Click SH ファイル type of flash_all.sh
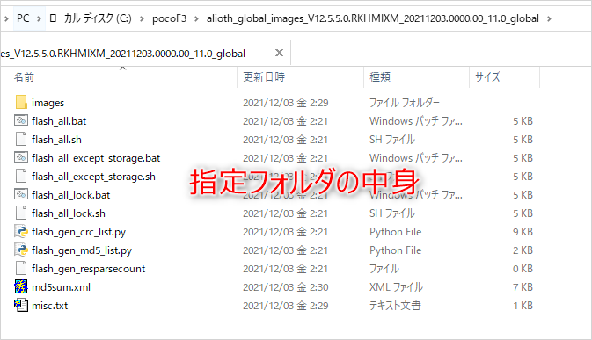The width and height of the screenshot is (592, 340). [x=392, y=140]
